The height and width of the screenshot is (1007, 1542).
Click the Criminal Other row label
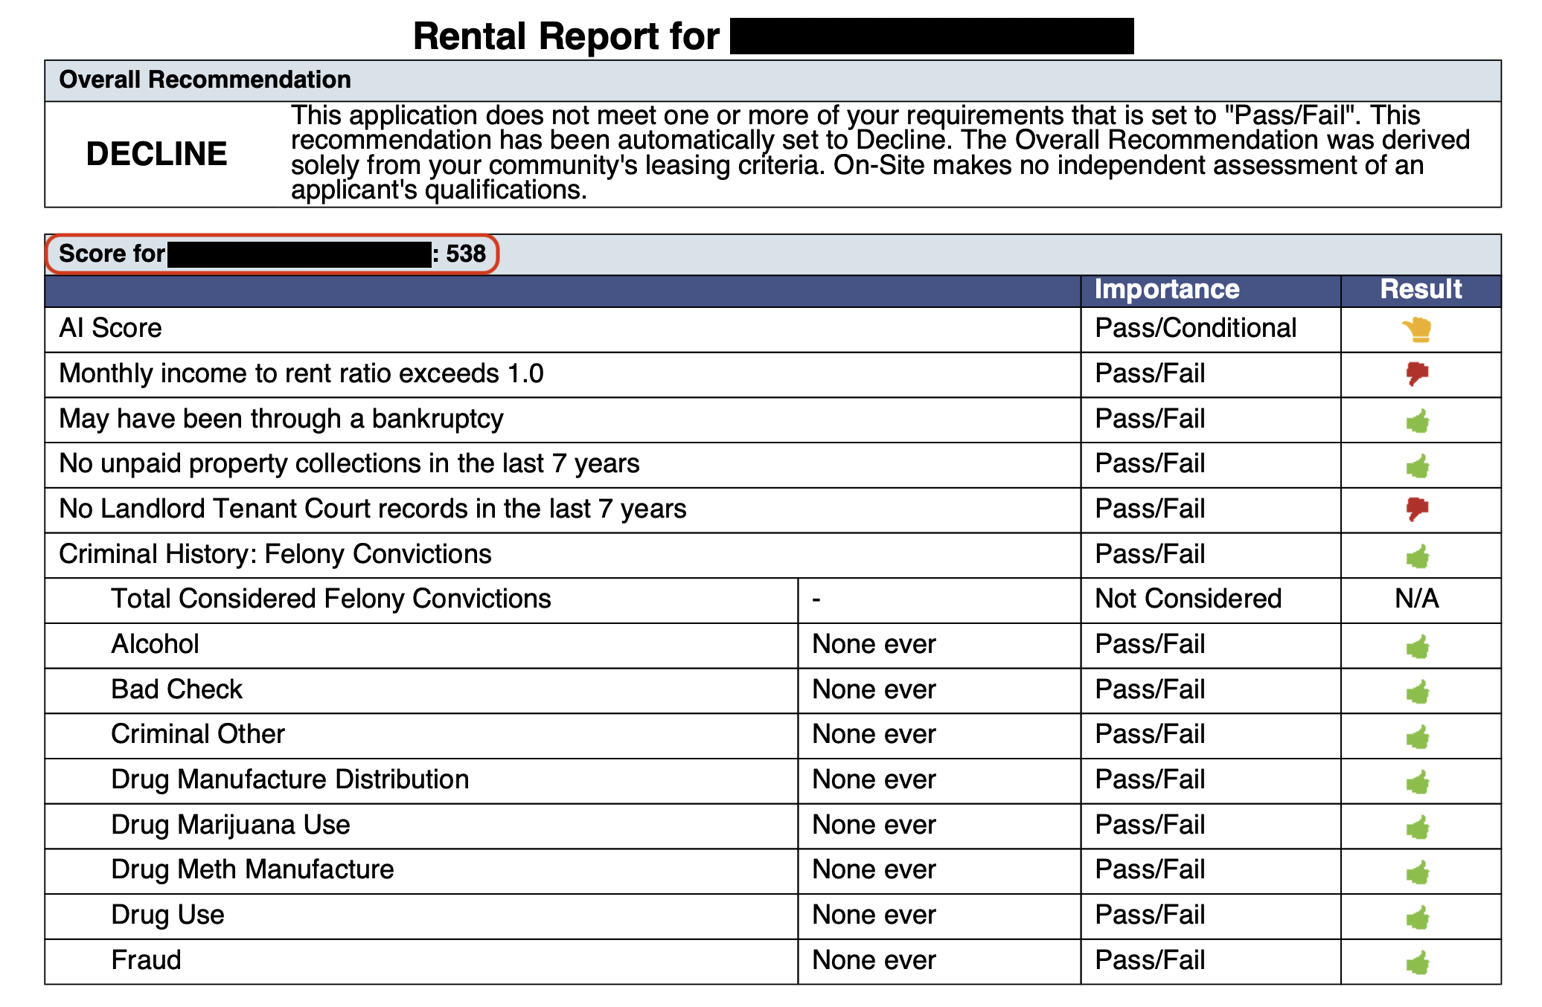198,734
